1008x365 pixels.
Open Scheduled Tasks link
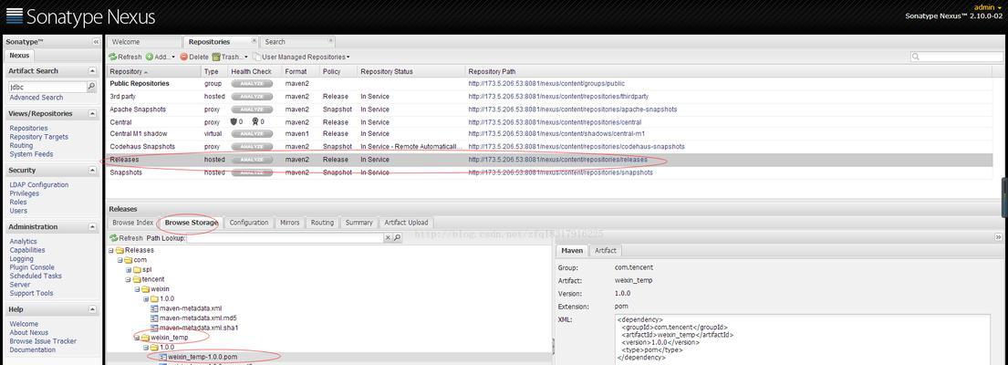point(36,276)
